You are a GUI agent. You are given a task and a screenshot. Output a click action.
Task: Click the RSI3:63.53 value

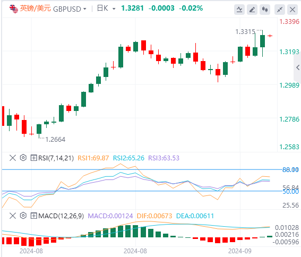click(164, 158)
